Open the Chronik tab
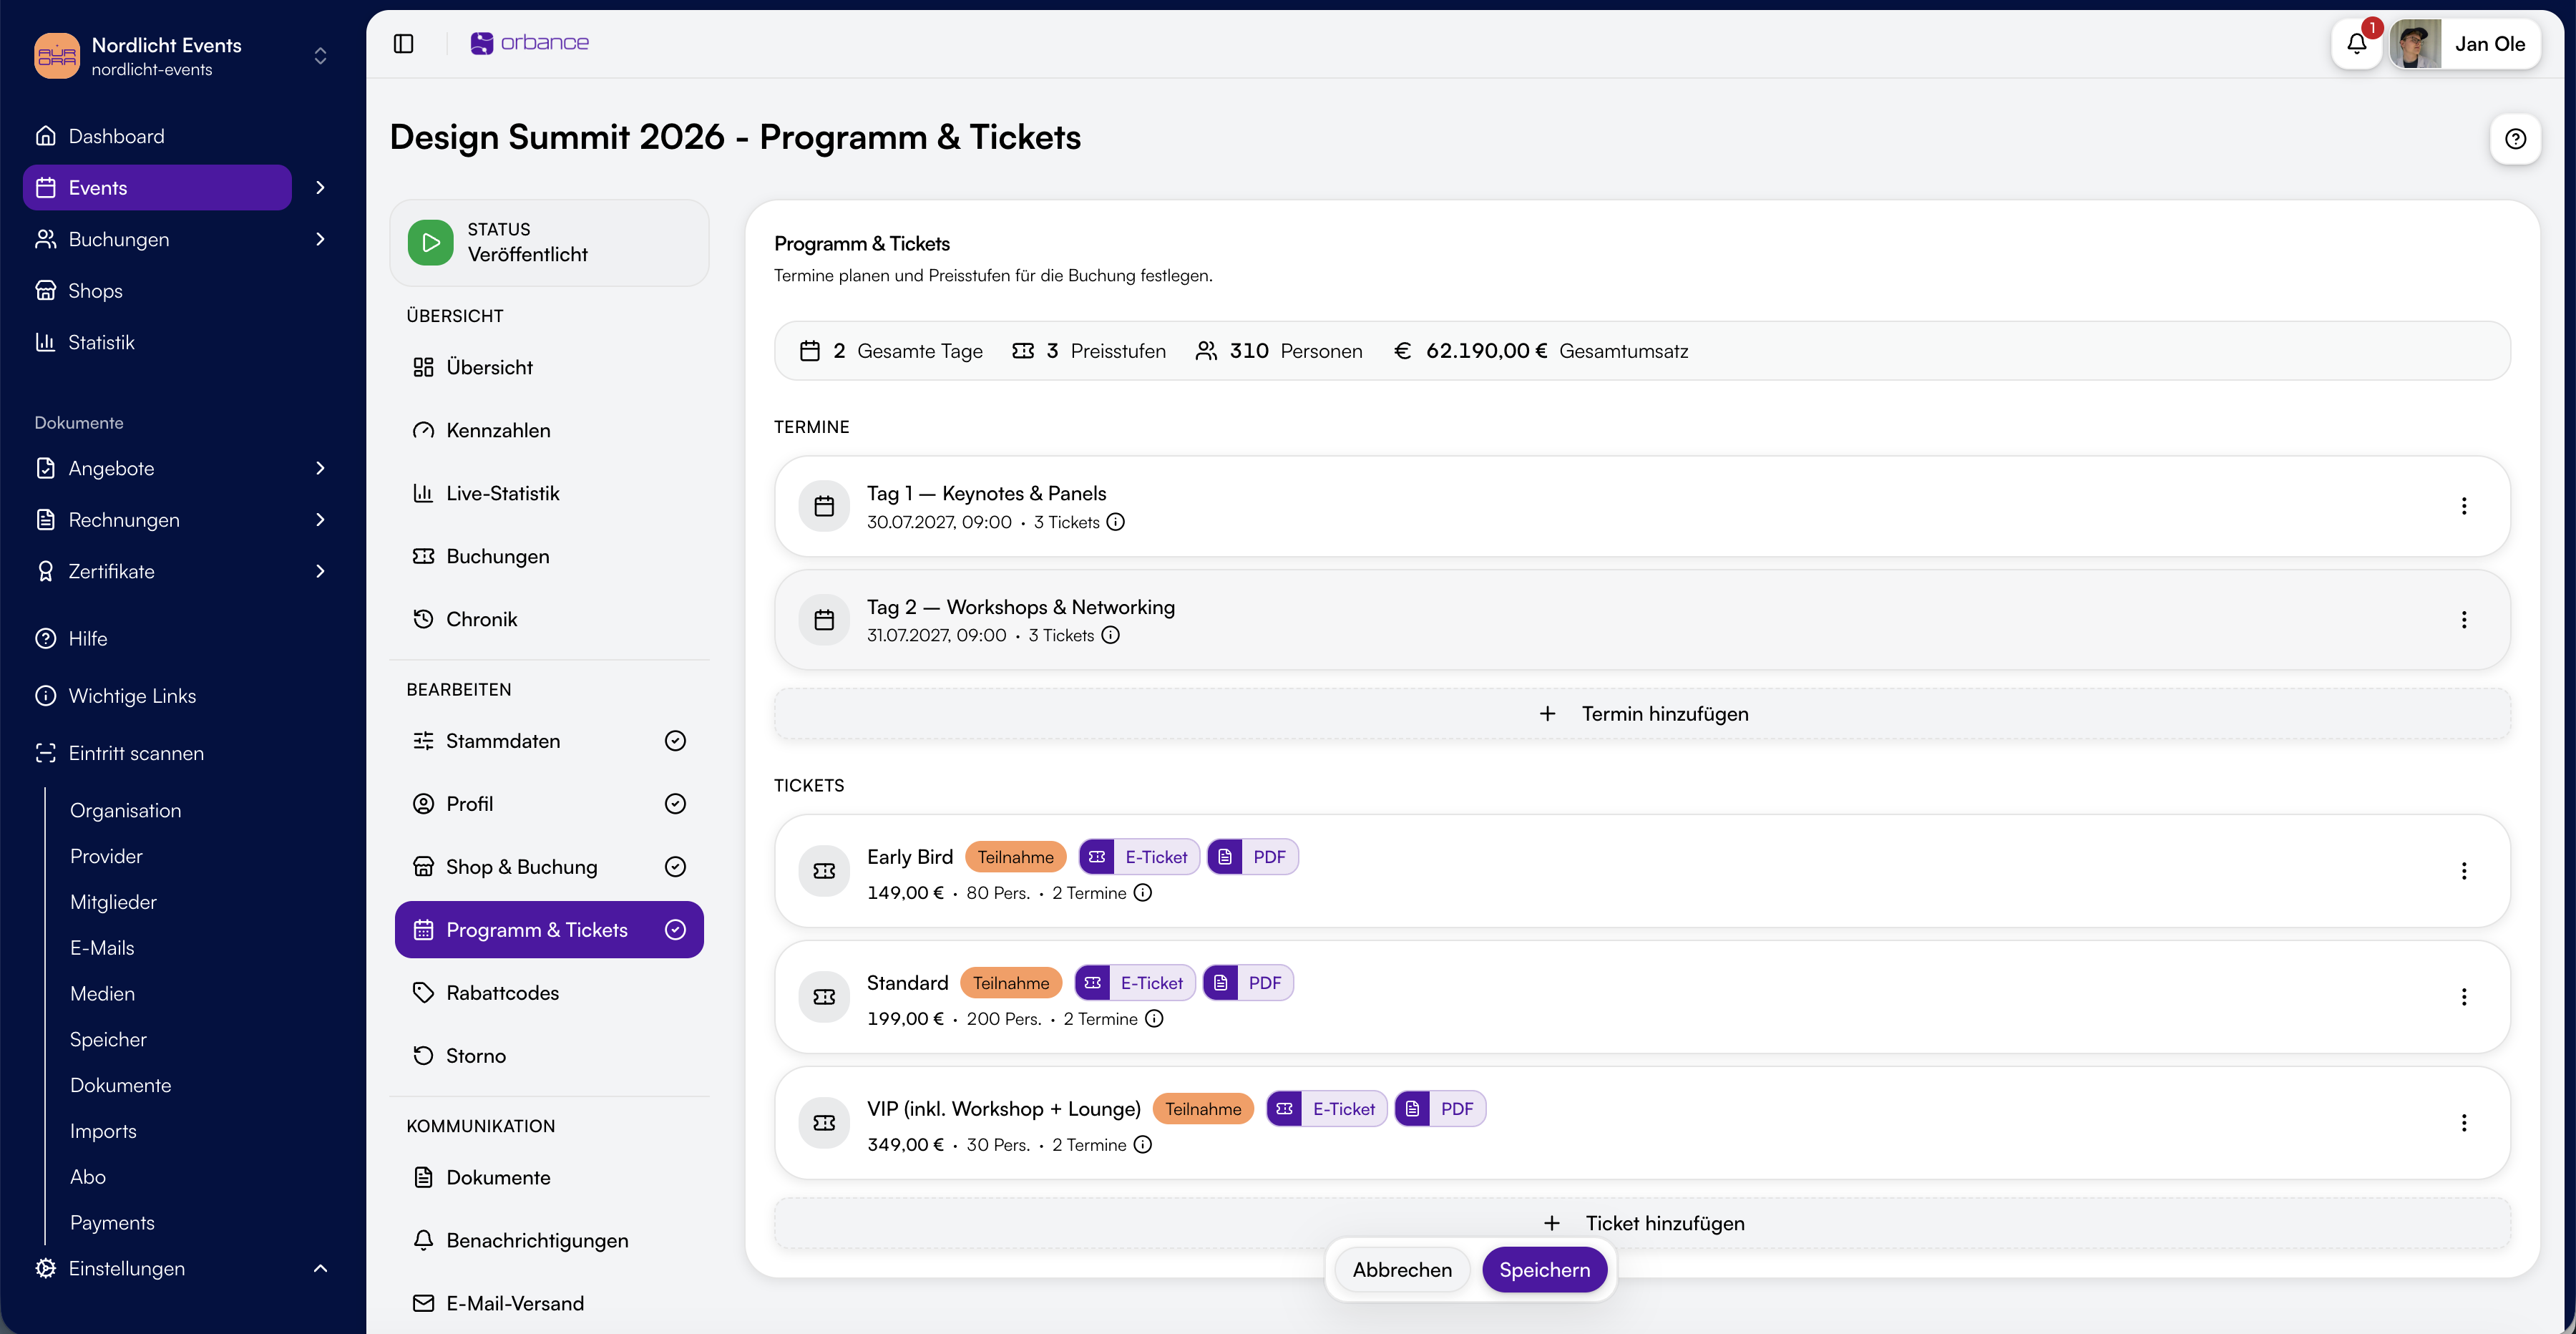This screenshot has height=1334, width=2576. (549, 619)
